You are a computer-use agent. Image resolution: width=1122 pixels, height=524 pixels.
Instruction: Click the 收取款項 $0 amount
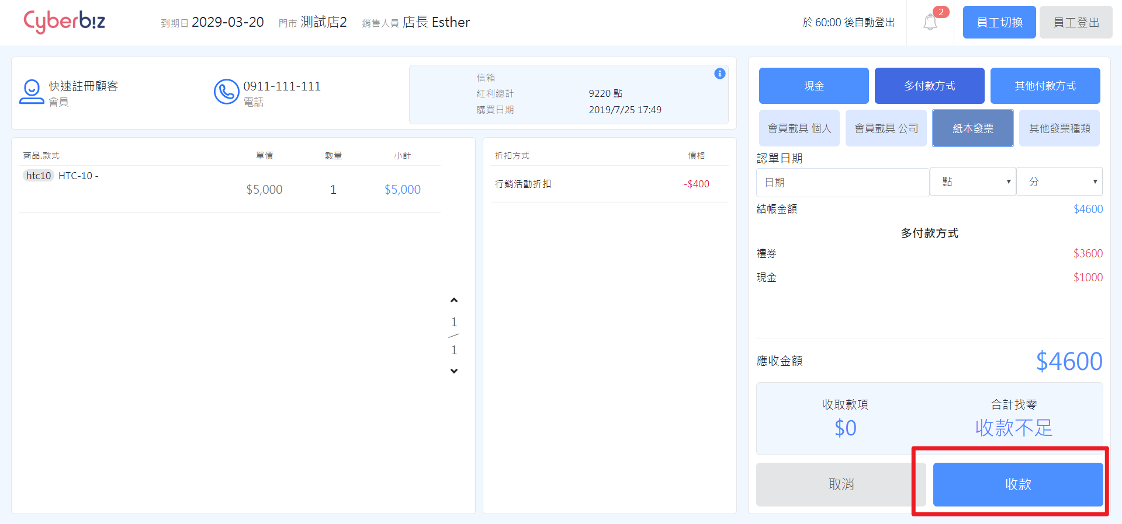pyautogui.click(x=846, y=428)
